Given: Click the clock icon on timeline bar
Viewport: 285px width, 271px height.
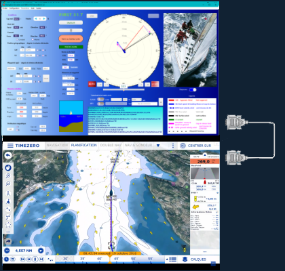Looking at the screenshot, I should (x=6, y=259).
